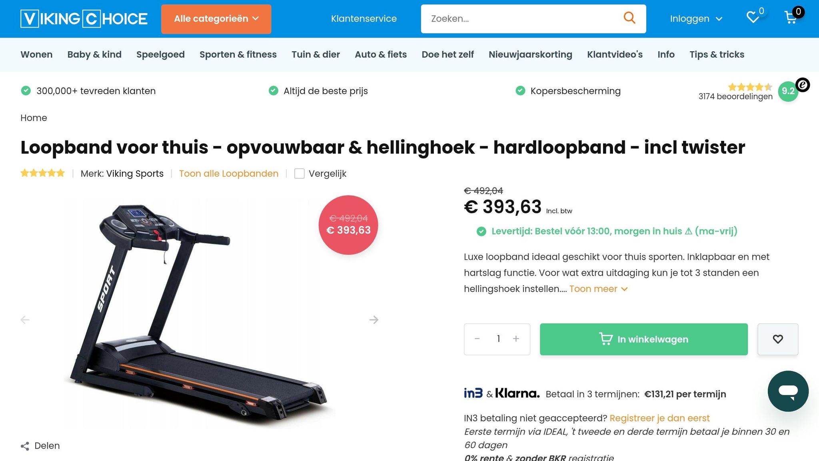Add treadmill via In winkelwagen button
The width and height of the screenshot is (819, 461).
[644, 339]
